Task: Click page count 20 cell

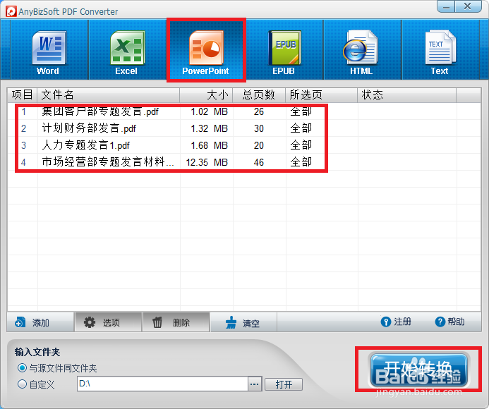Action: click(x=259, y=145)
